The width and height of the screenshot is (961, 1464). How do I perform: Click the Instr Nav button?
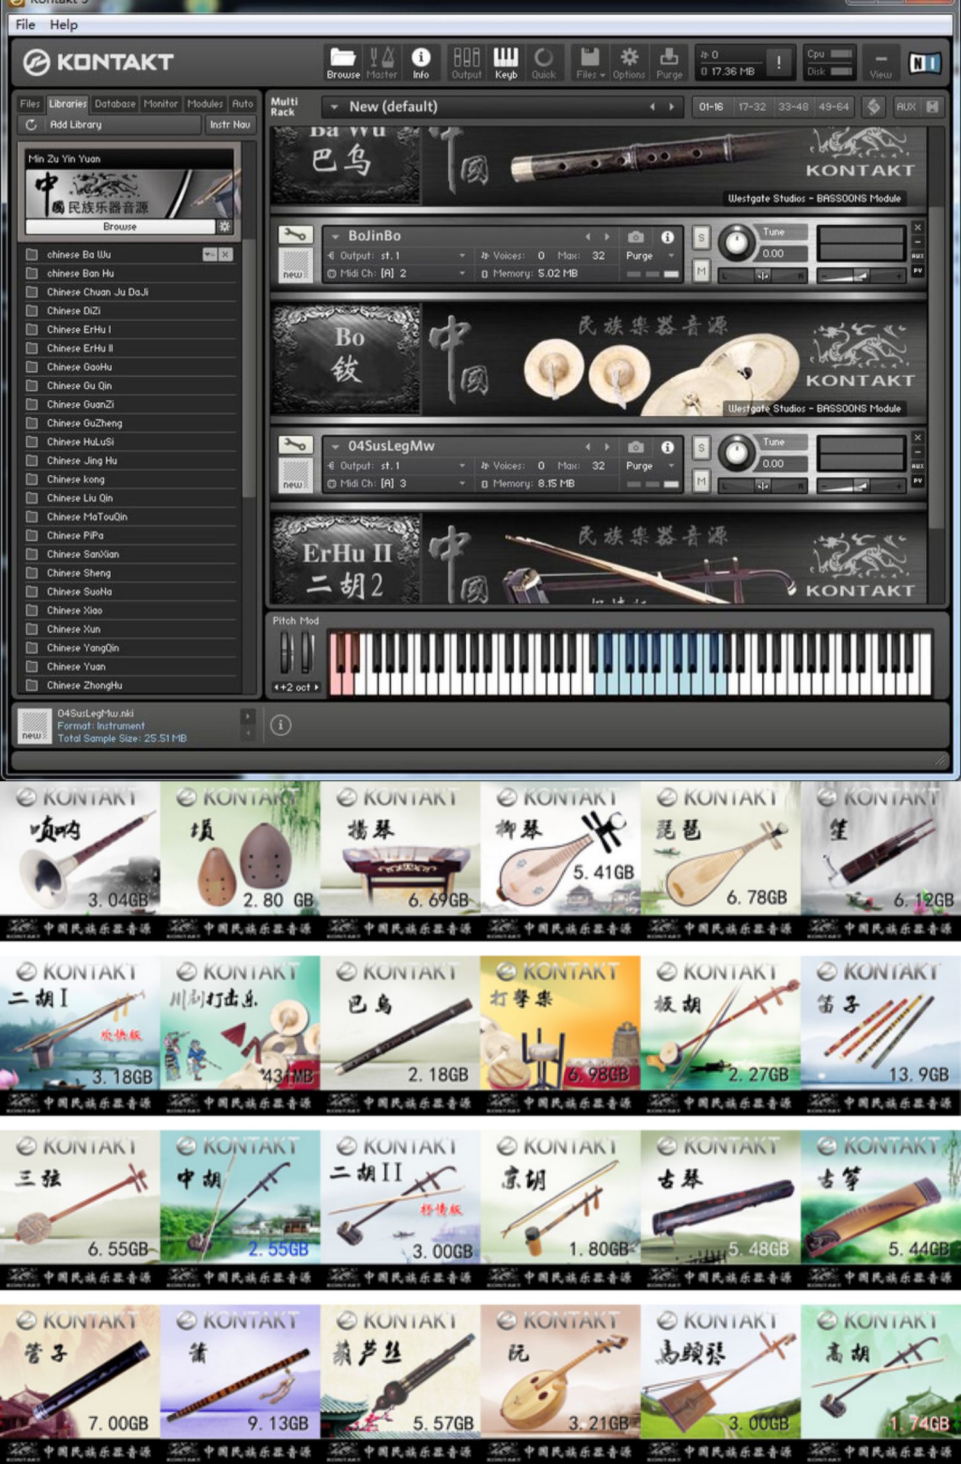point(230,125)
